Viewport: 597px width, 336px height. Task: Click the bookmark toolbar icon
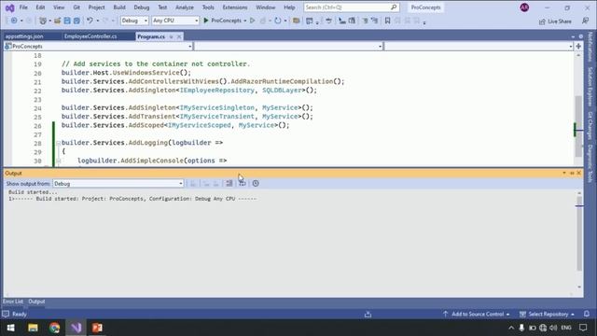(388, 21)
